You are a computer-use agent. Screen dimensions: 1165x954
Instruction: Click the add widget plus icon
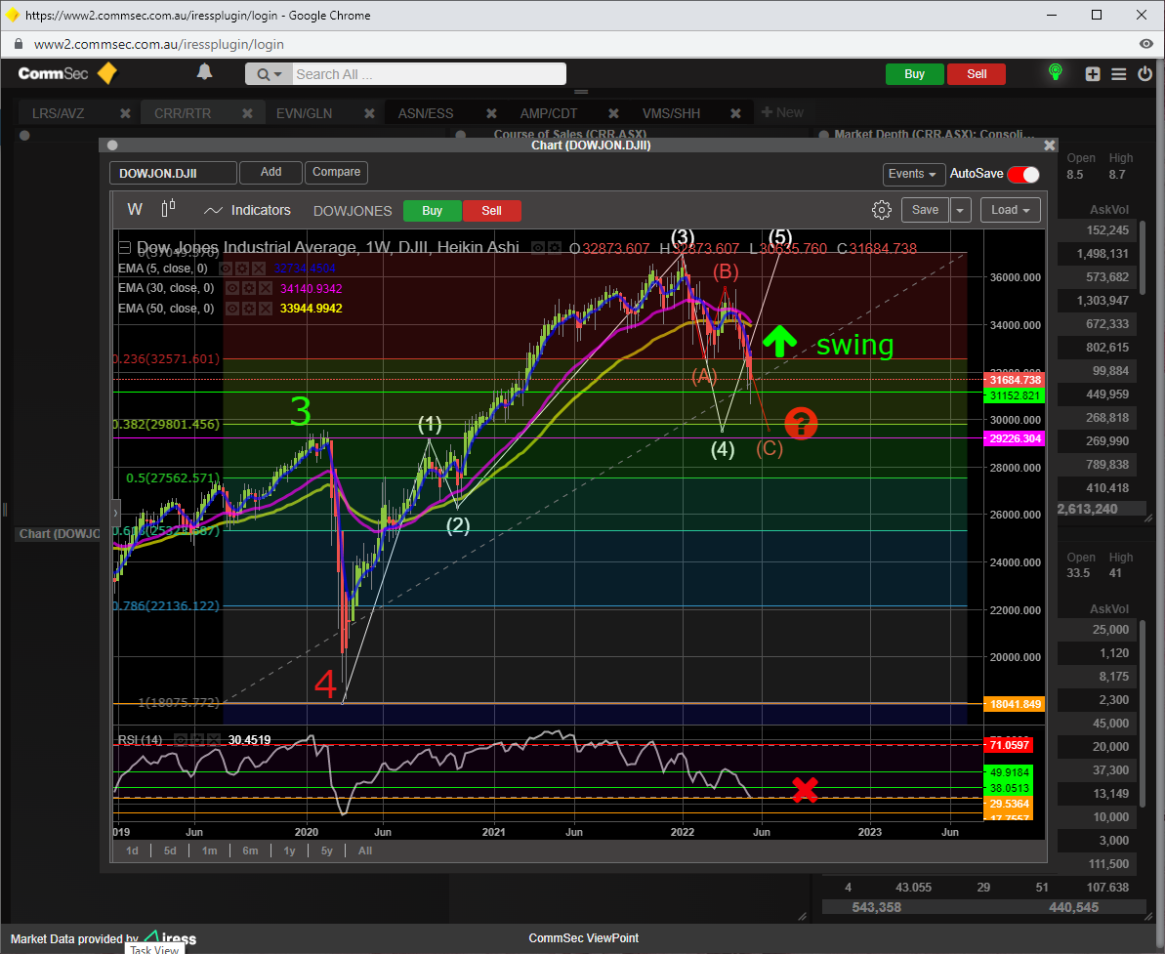1093,74
